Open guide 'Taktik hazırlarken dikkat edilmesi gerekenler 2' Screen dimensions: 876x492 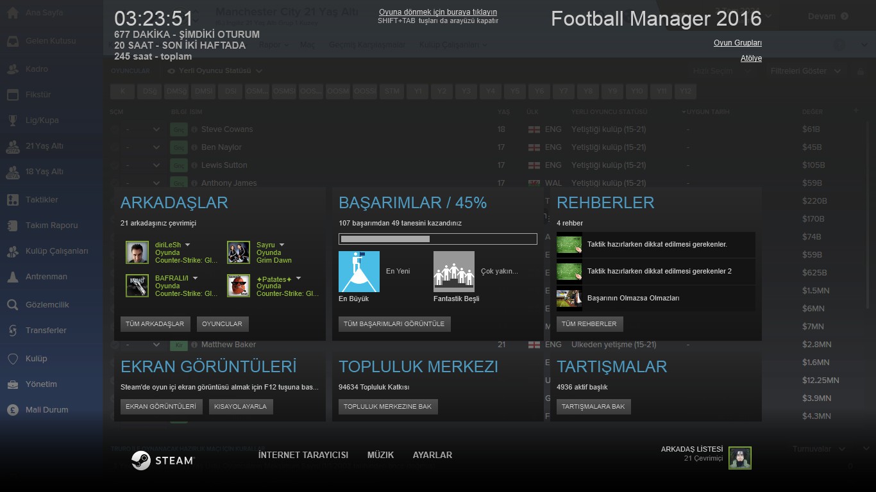click(656, 272)
